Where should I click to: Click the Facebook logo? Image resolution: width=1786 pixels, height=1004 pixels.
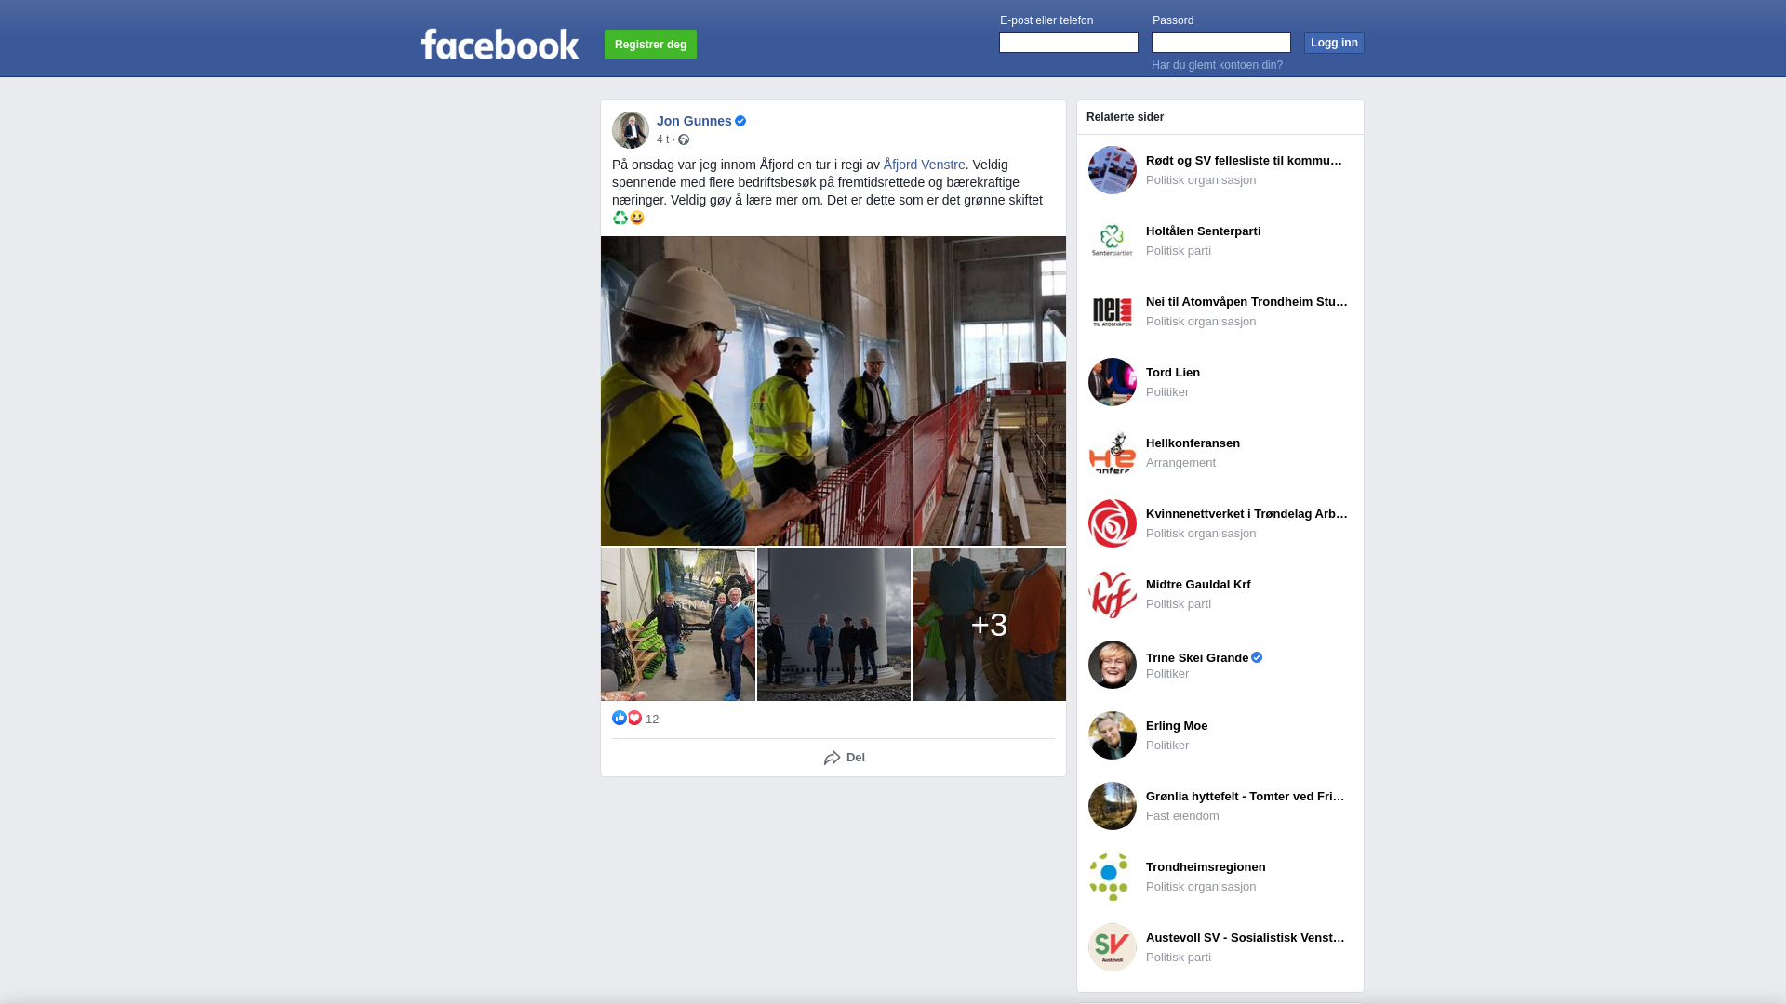[500, 44]
